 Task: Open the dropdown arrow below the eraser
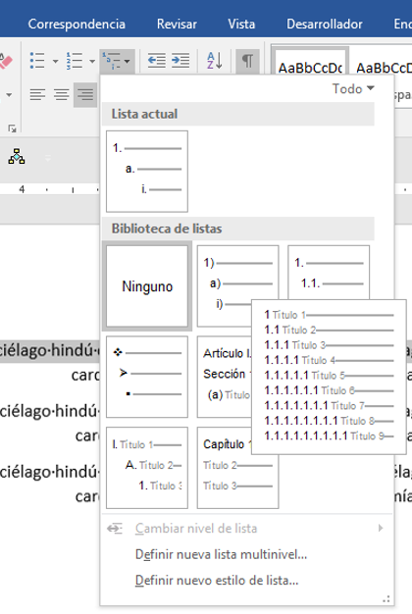click(9, 95)
